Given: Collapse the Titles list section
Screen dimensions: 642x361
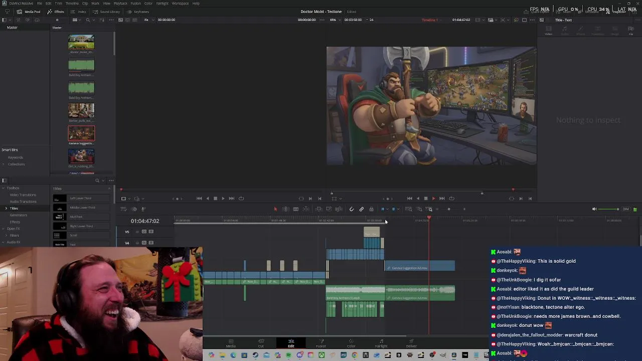Looking at the screenshot, I should tap(109, 189).
